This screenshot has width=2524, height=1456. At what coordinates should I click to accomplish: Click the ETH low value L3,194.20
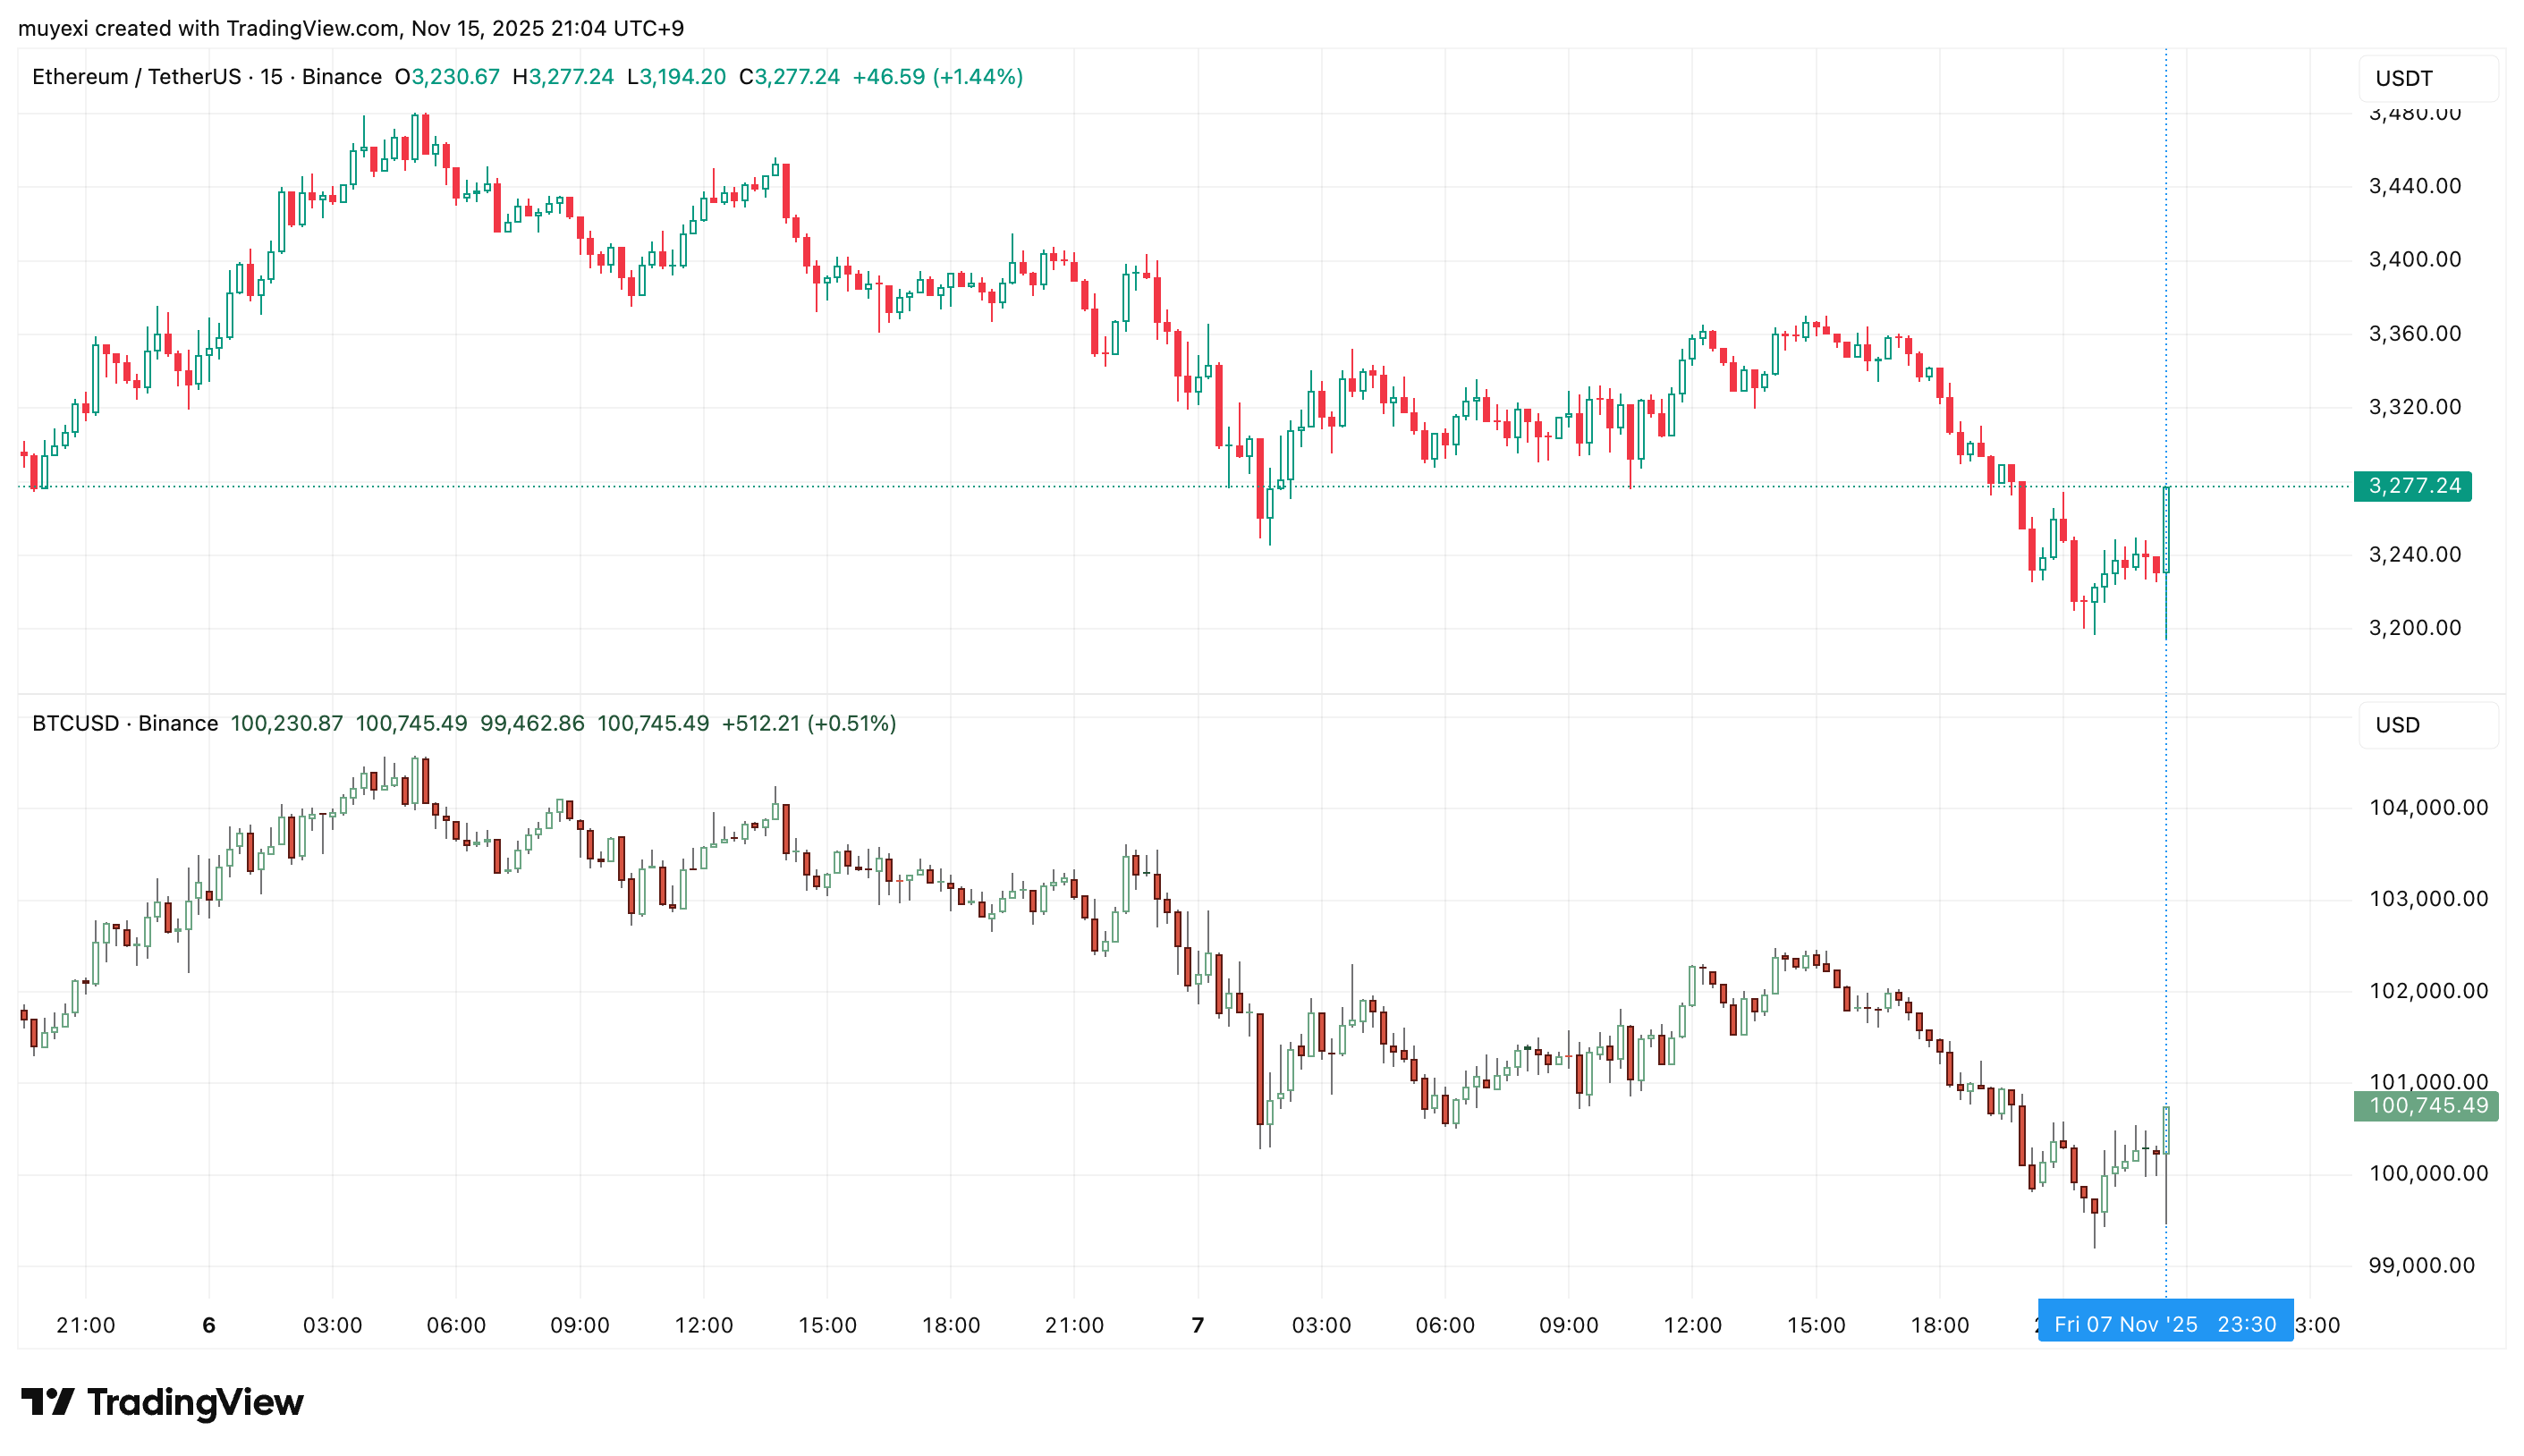[x=676, y=77]
